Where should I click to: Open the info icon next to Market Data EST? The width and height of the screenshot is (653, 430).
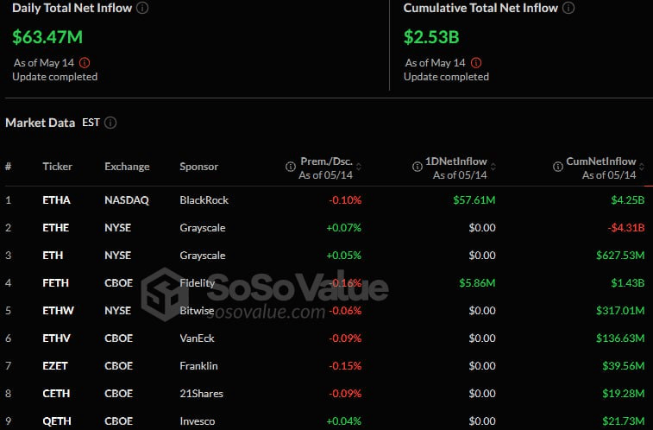[110, 123]
